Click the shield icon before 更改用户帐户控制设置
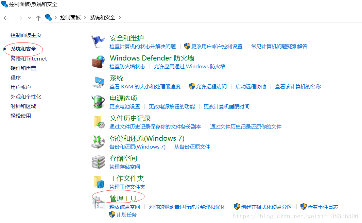Image resolution: width=362 pixels, height=223 pixels. point(187,46)
